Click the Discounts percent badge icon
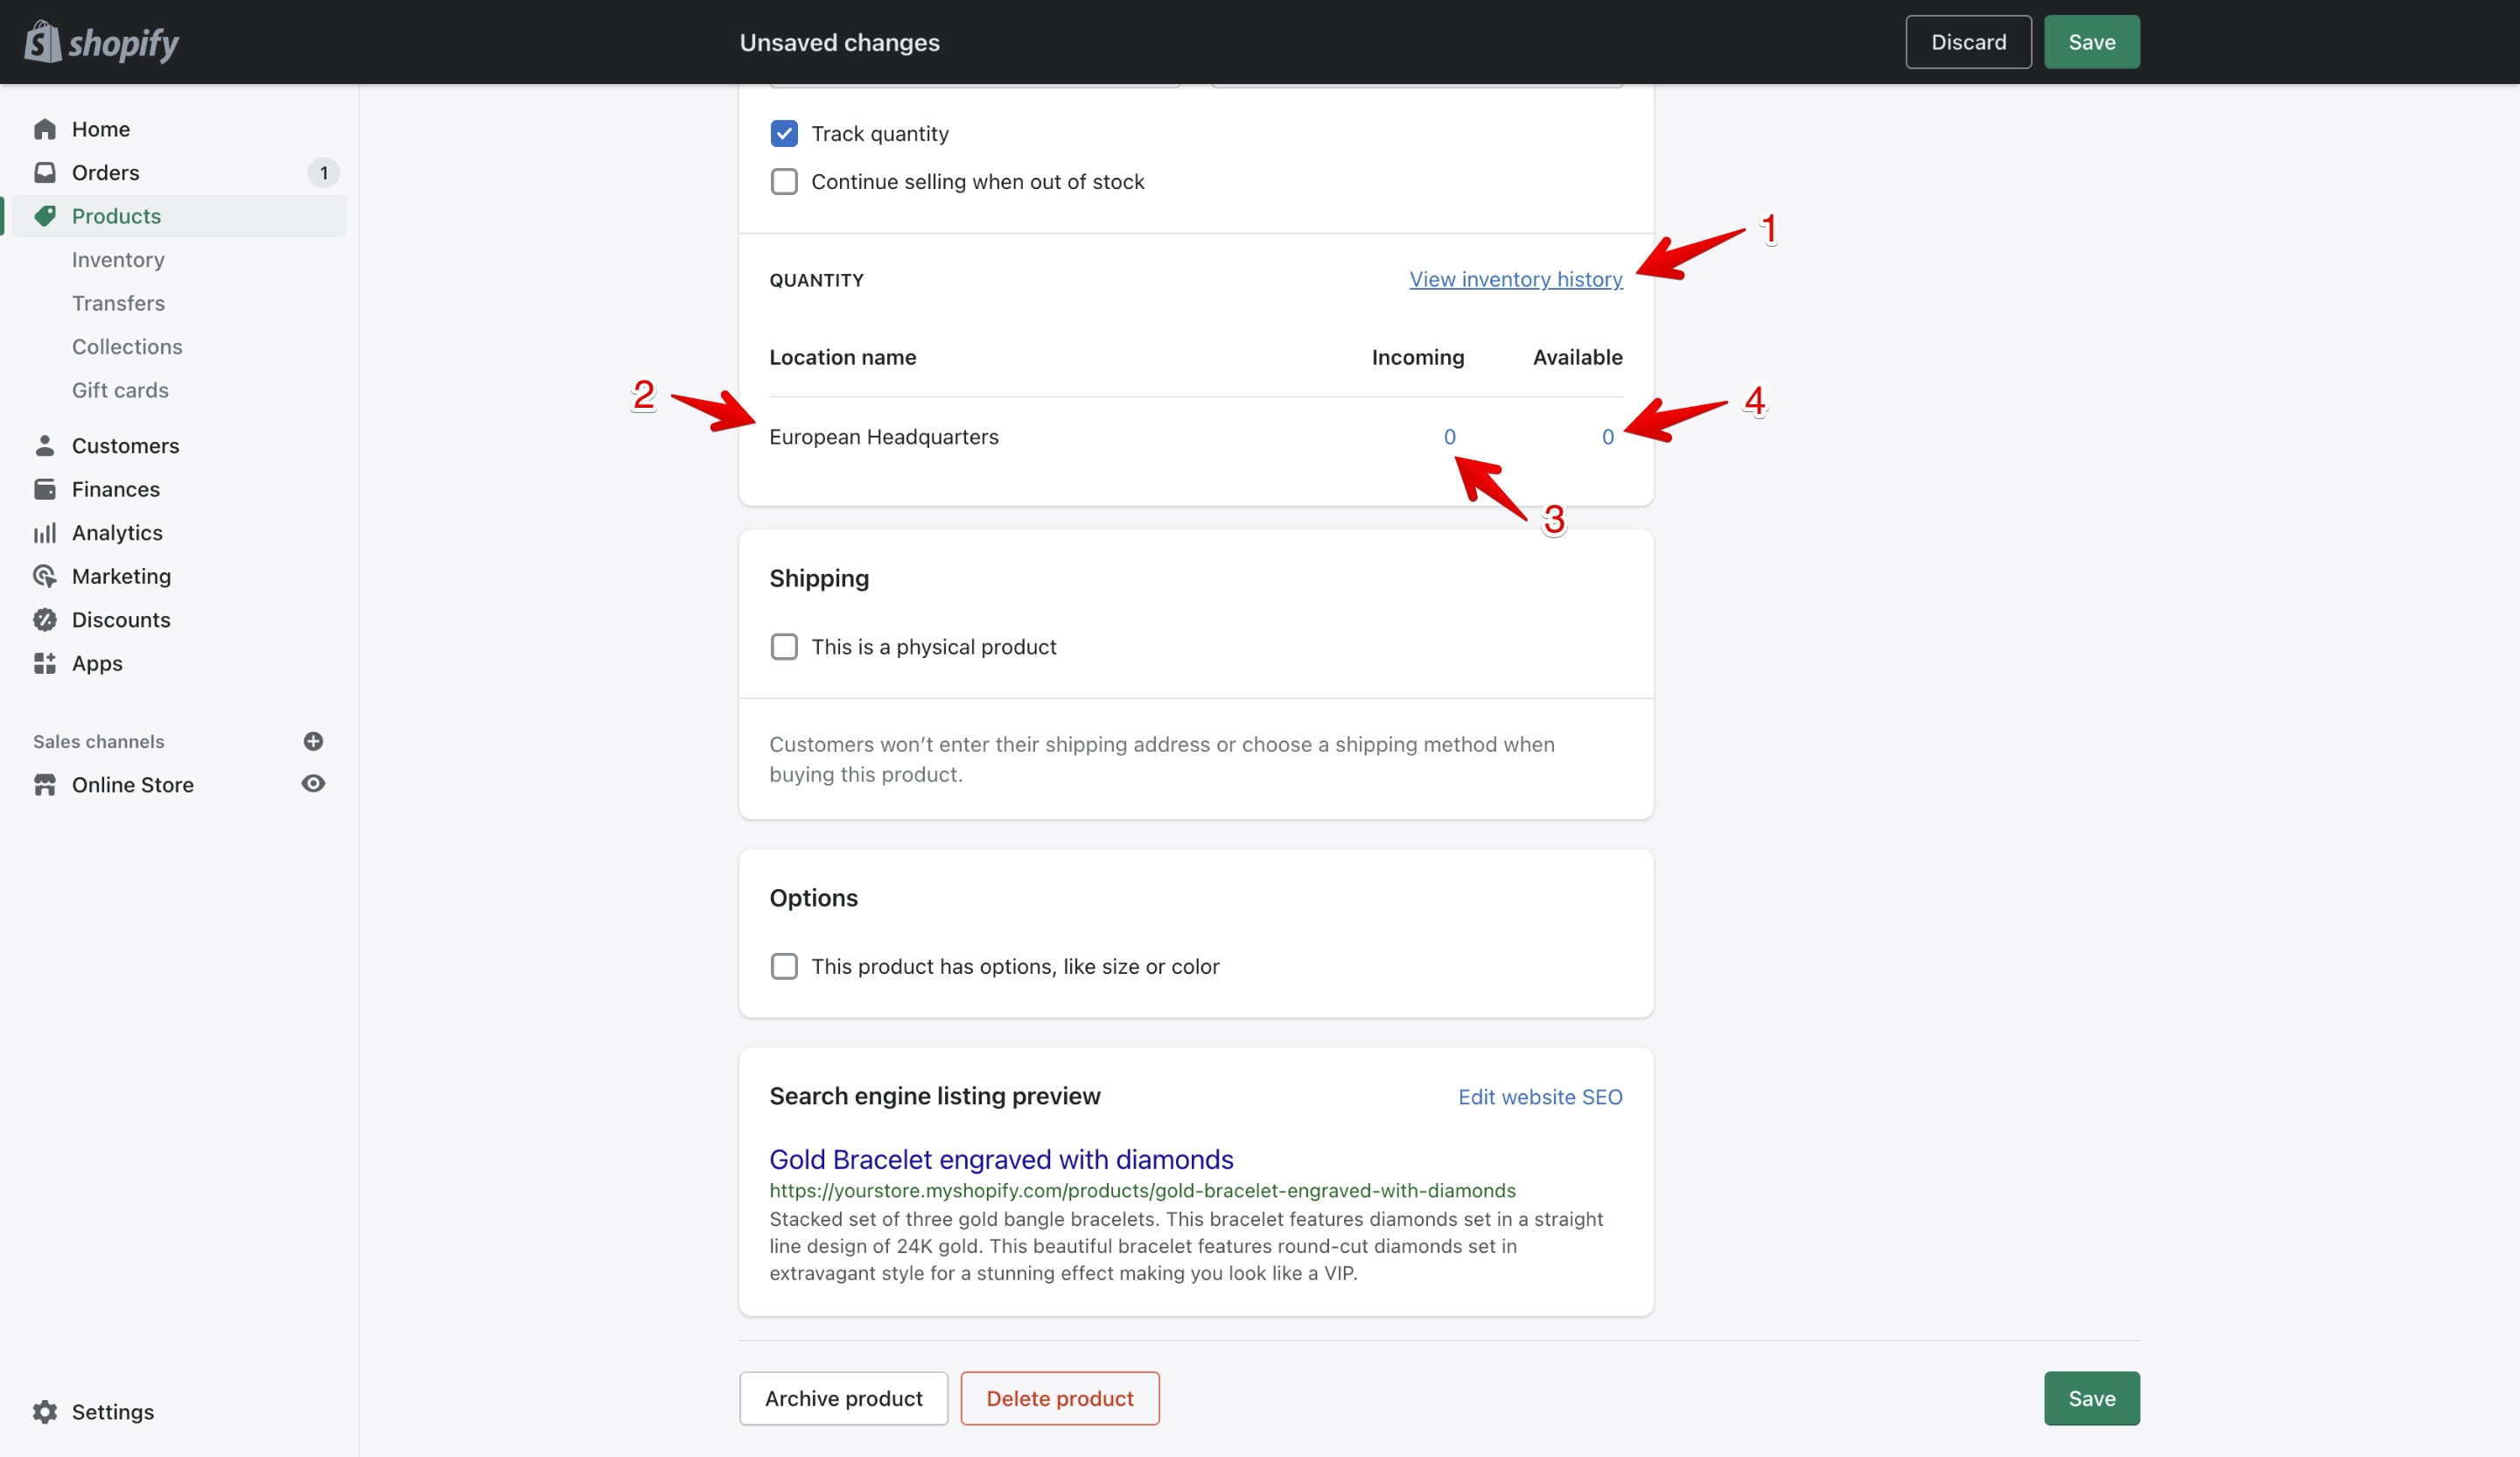This screenshot has height=1457, width=2520. pos(44,620)
